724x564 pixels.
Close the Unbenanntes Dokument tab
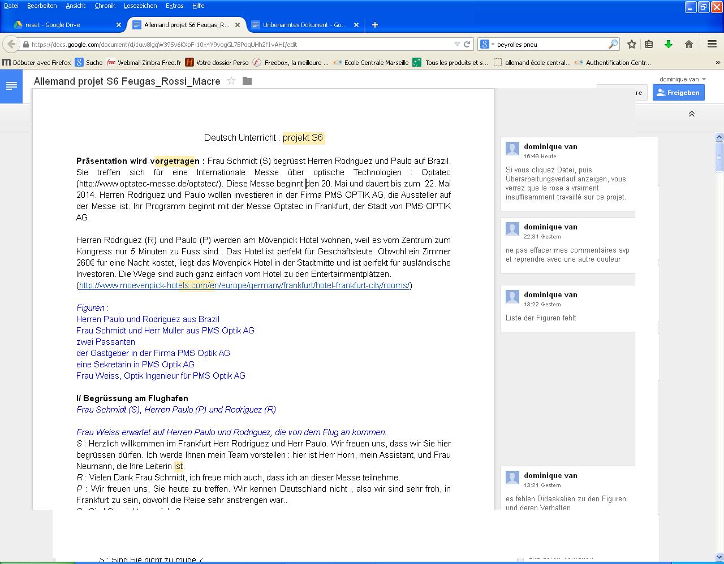[x=356, y=25]
